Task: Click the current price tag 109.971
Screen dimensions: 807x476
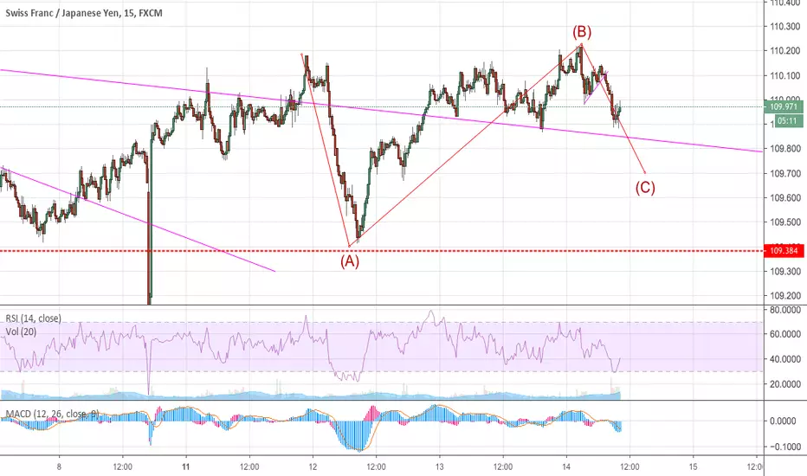Action: (x=784, y=107)
